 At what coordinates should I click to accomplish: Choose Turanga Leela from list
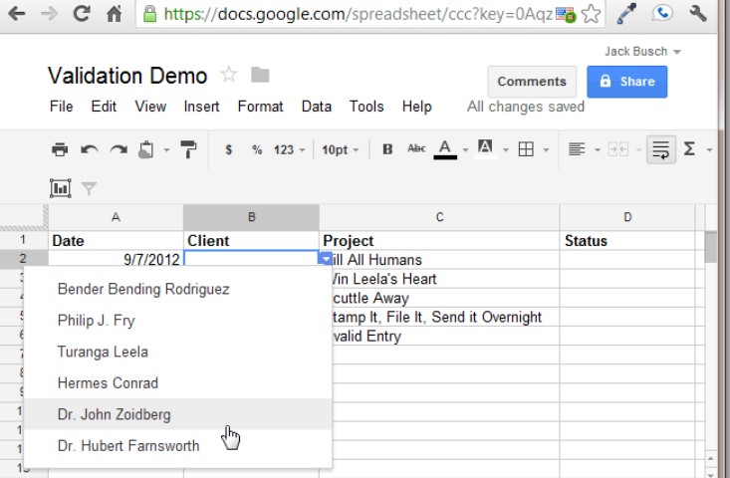click(x=178, y=352)
